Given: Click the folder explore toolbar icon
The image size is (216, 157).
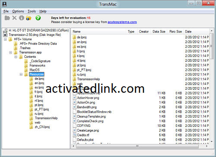Looking at the screenshot, I should pyautogui.click(x=29, y=18).
